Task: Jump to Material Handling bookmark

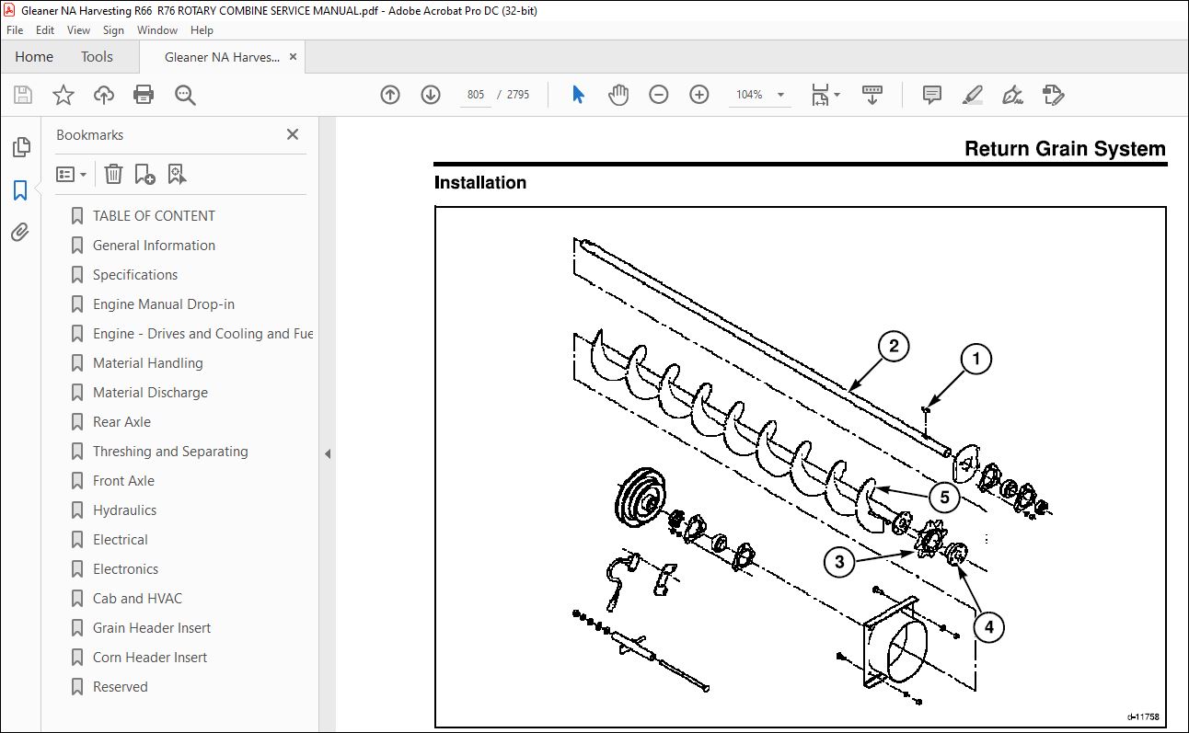Action: click(148, 363)
